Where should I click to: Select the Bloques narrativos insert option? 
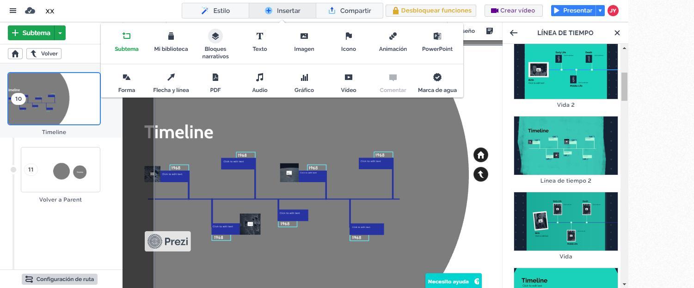click(x=215, y=44)
